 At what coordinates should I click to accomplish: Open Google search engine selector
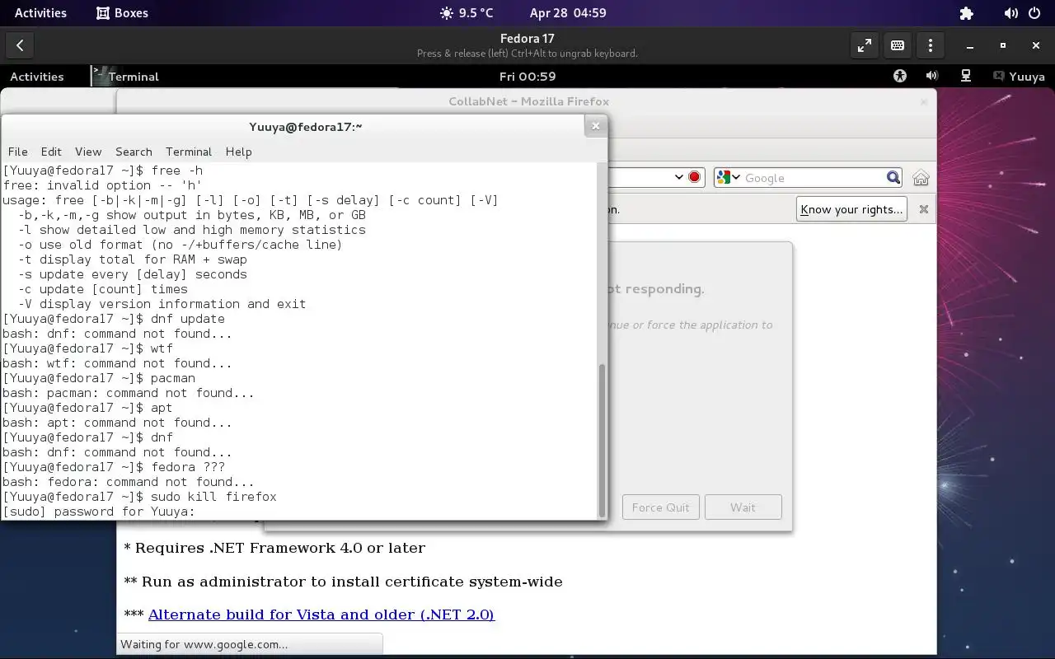[729, 177]
